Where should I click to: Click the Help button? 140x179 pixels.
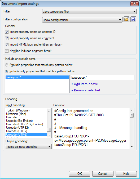(x=126, y=174)
